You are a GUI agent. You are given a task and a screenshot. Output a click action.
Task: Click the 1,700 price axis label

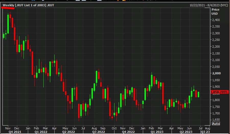216,113
